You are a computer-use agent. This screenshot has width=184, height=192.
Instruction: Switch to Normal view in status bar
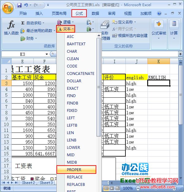tap(106, 188)
